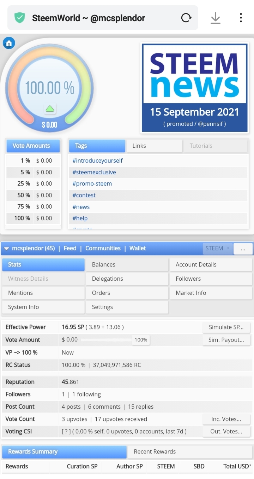The width and height of the screenshot is (254, 479).
Task: Open the System Info tab
Action: [x=43, y=307]
